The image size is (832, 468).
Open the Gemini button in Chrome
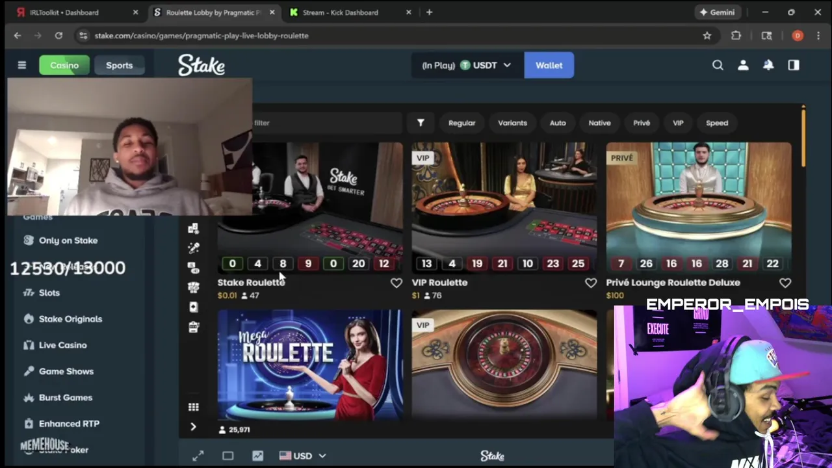click(718, 12)
